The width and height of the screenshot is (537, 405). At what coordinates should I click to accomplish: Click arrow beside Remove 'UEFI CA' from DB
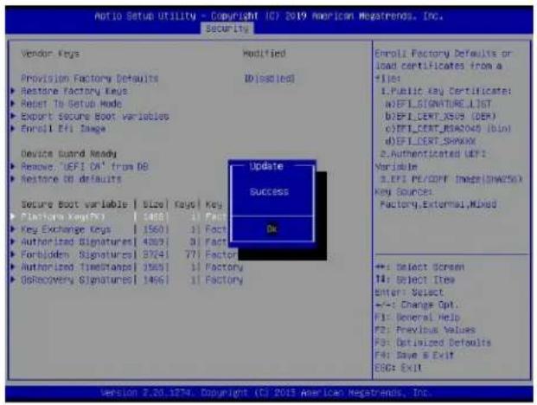[x=13, y=166]
